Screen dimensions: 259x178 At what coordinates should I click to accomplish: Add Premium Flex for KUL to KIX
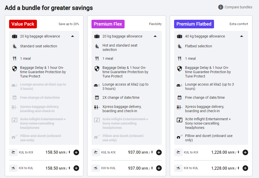pyautogui.click(x=159, y=152)
